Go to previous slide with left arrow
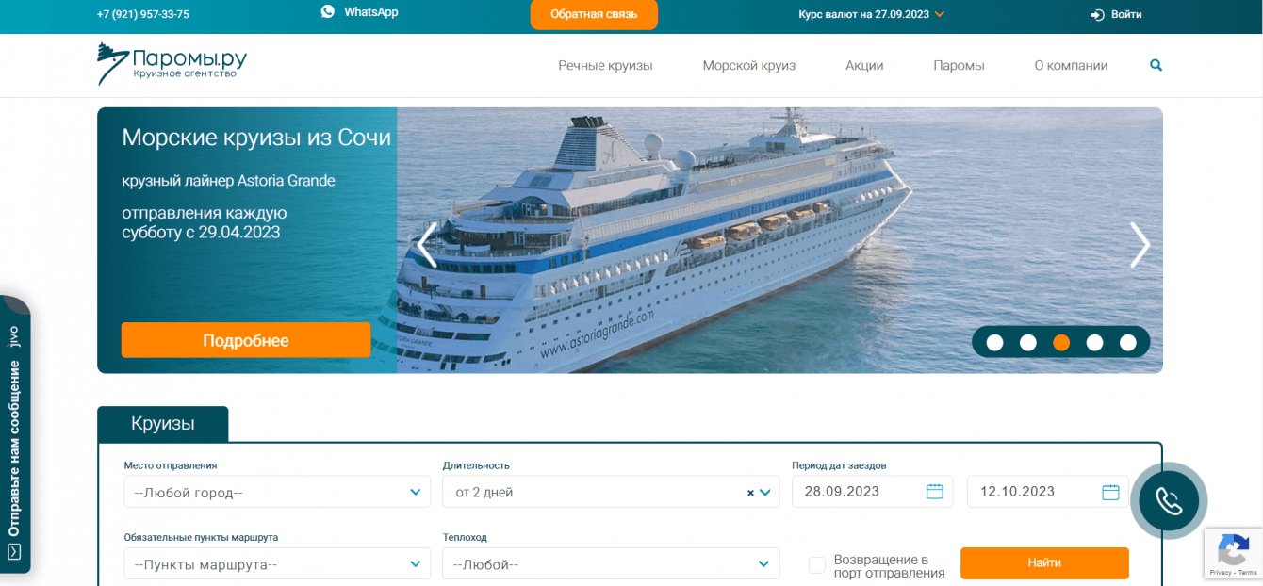The image size is (1263, 586). coord(427,245)
